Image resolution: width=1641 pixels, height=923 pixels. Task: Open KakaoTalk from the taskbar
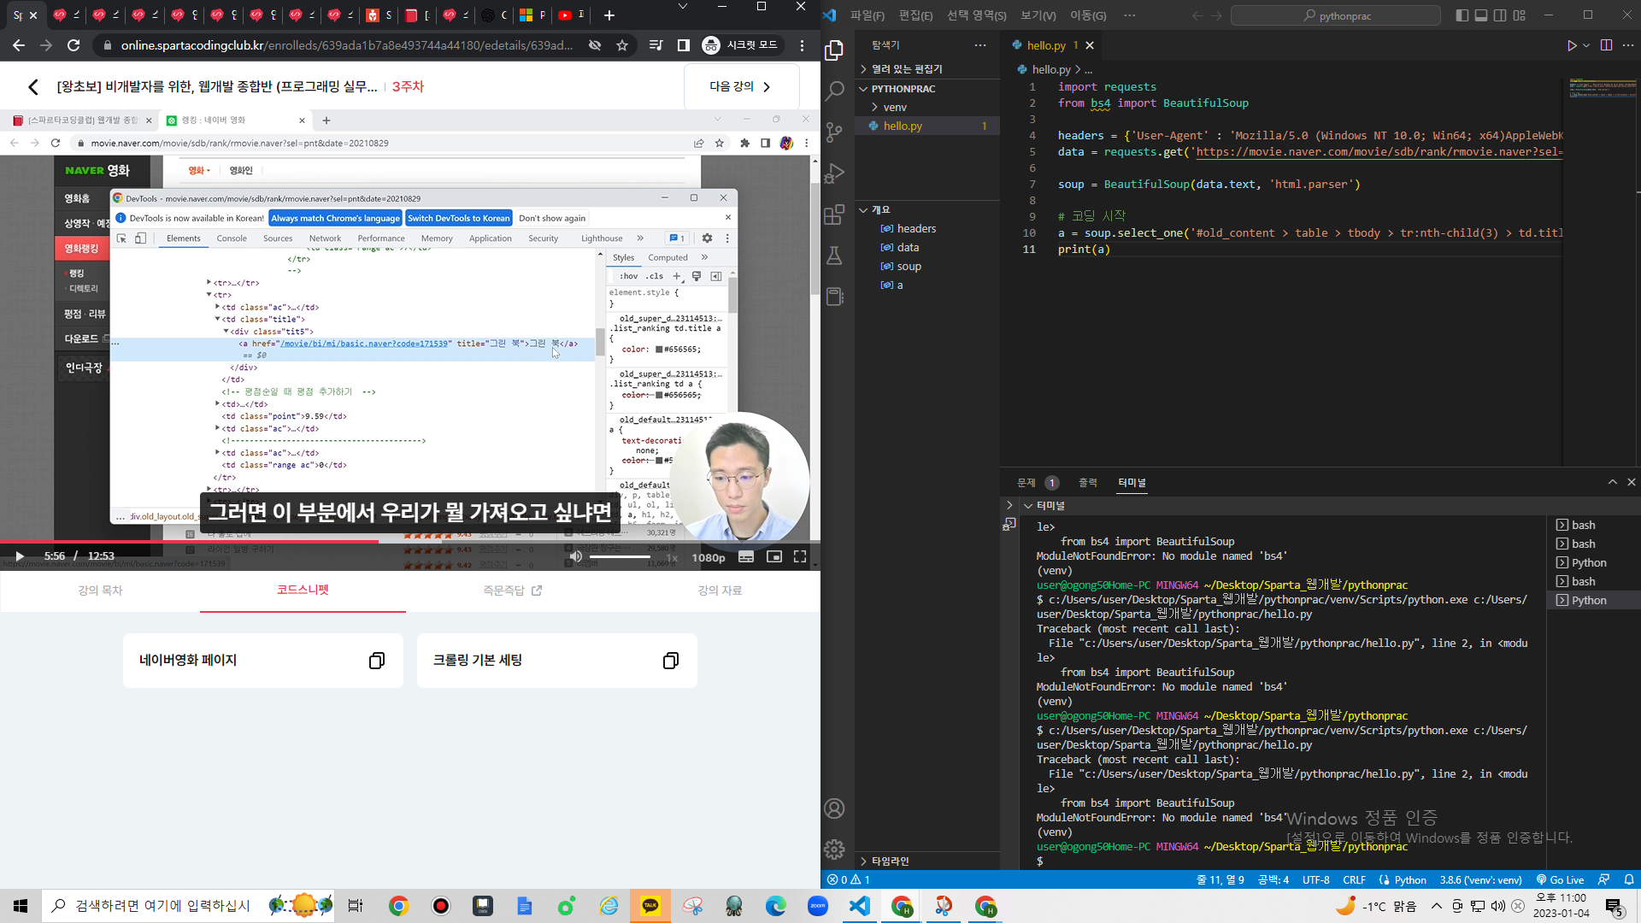tap(650, 906)
